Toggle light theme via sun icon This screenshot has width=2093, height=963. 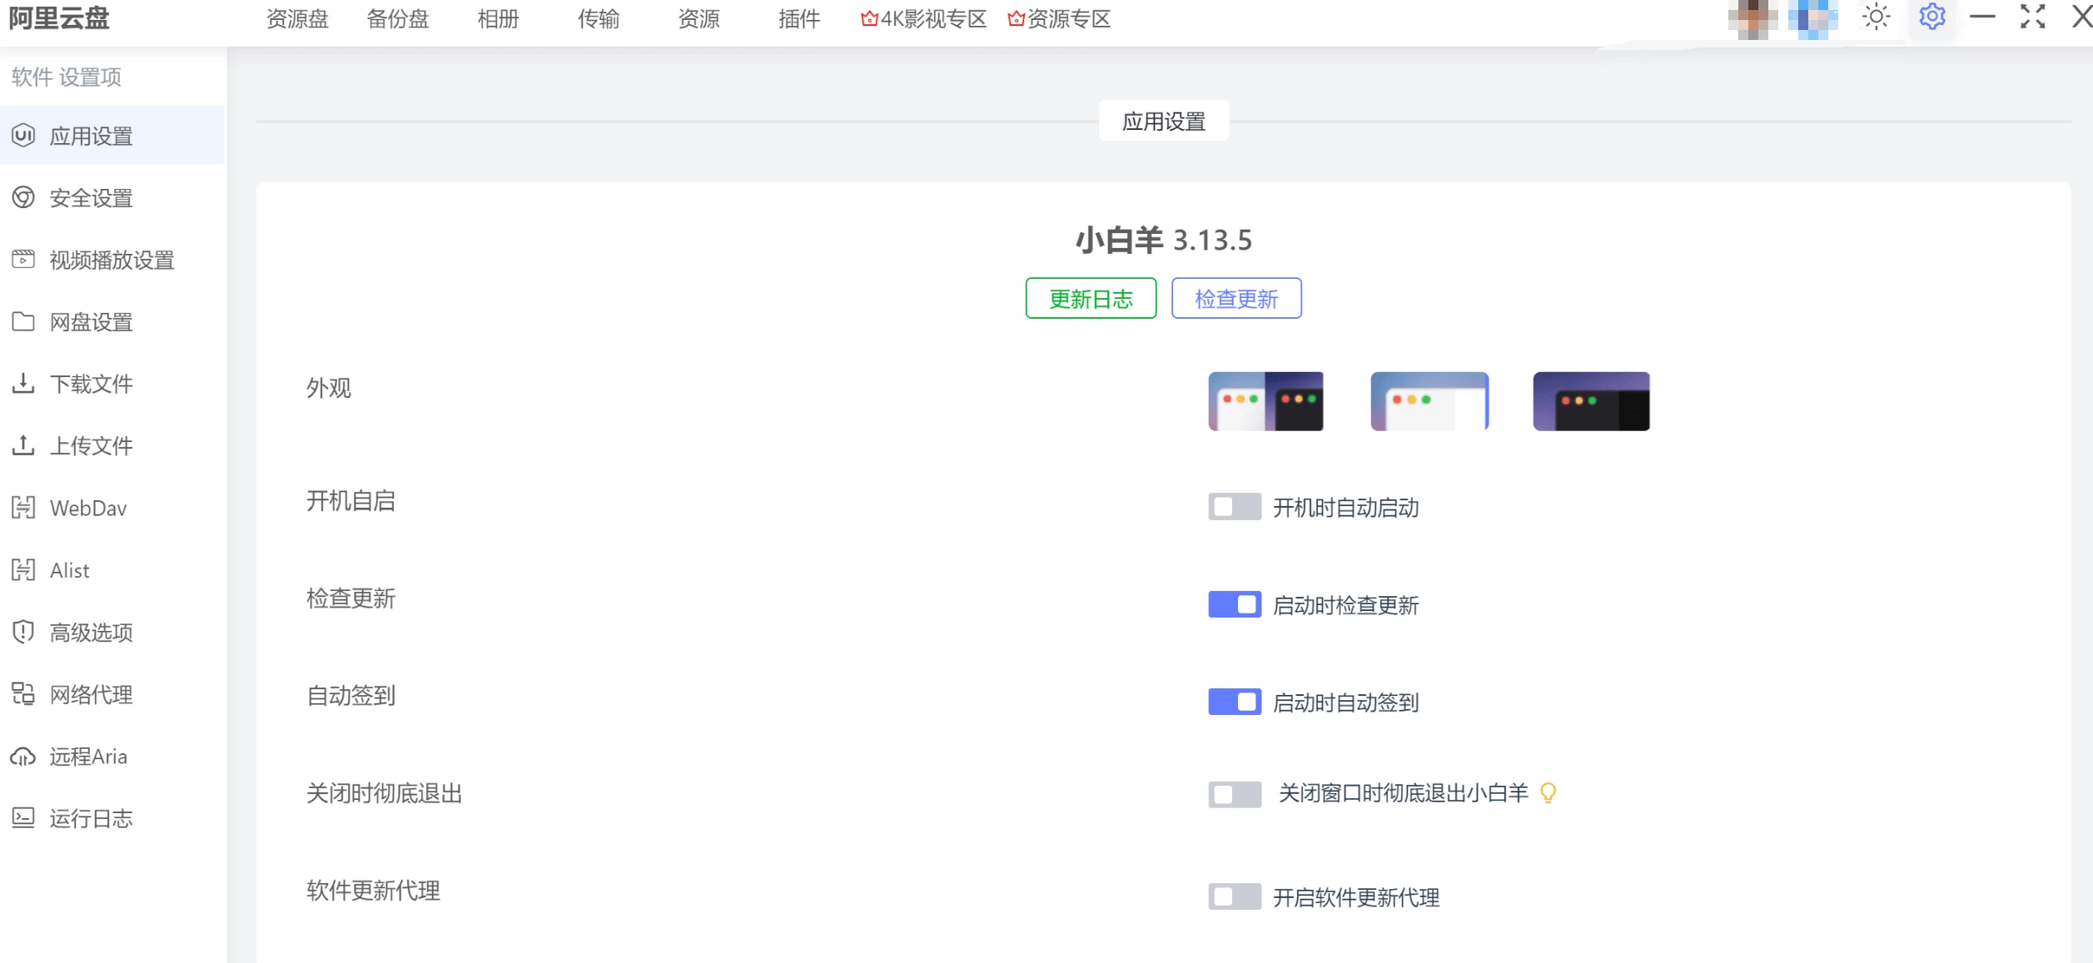point(1876,17)
